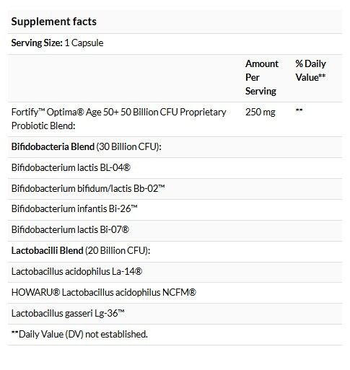Click Bifidobacterium bifidum/lactis Bb-02 row
Screen dimensions: 350x370
point(175,189)
